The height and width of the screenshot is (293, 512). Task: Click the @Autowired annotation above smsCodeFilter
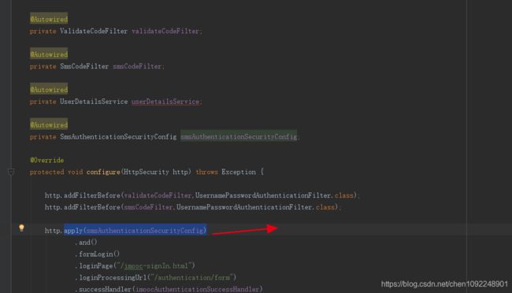(49, 54)
